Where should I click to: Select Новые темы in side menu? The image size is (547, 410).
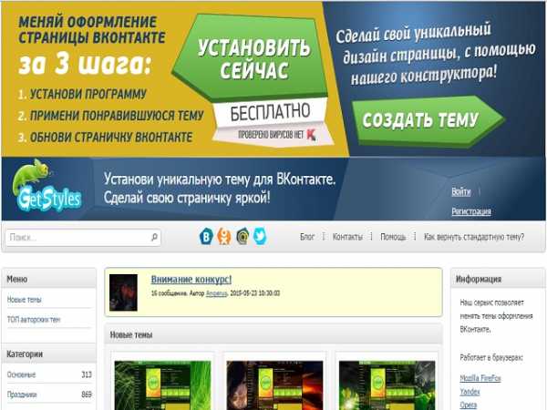pyautogui.click(x=24, y=300)
